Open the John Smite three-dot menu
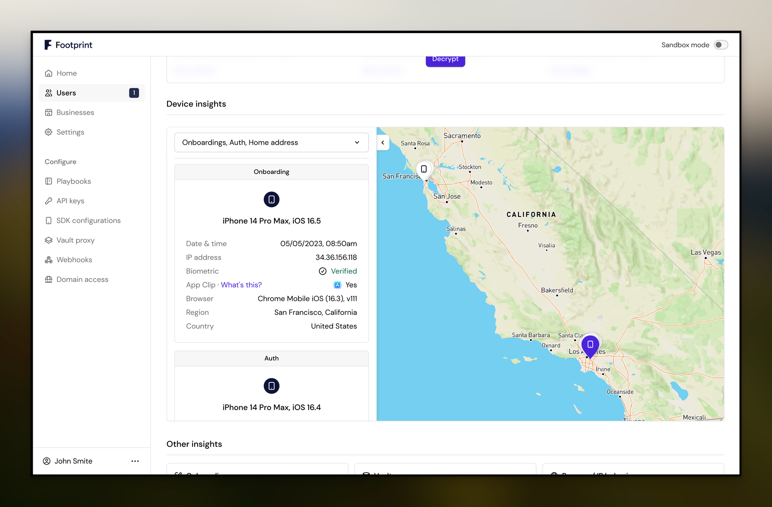 135,461
